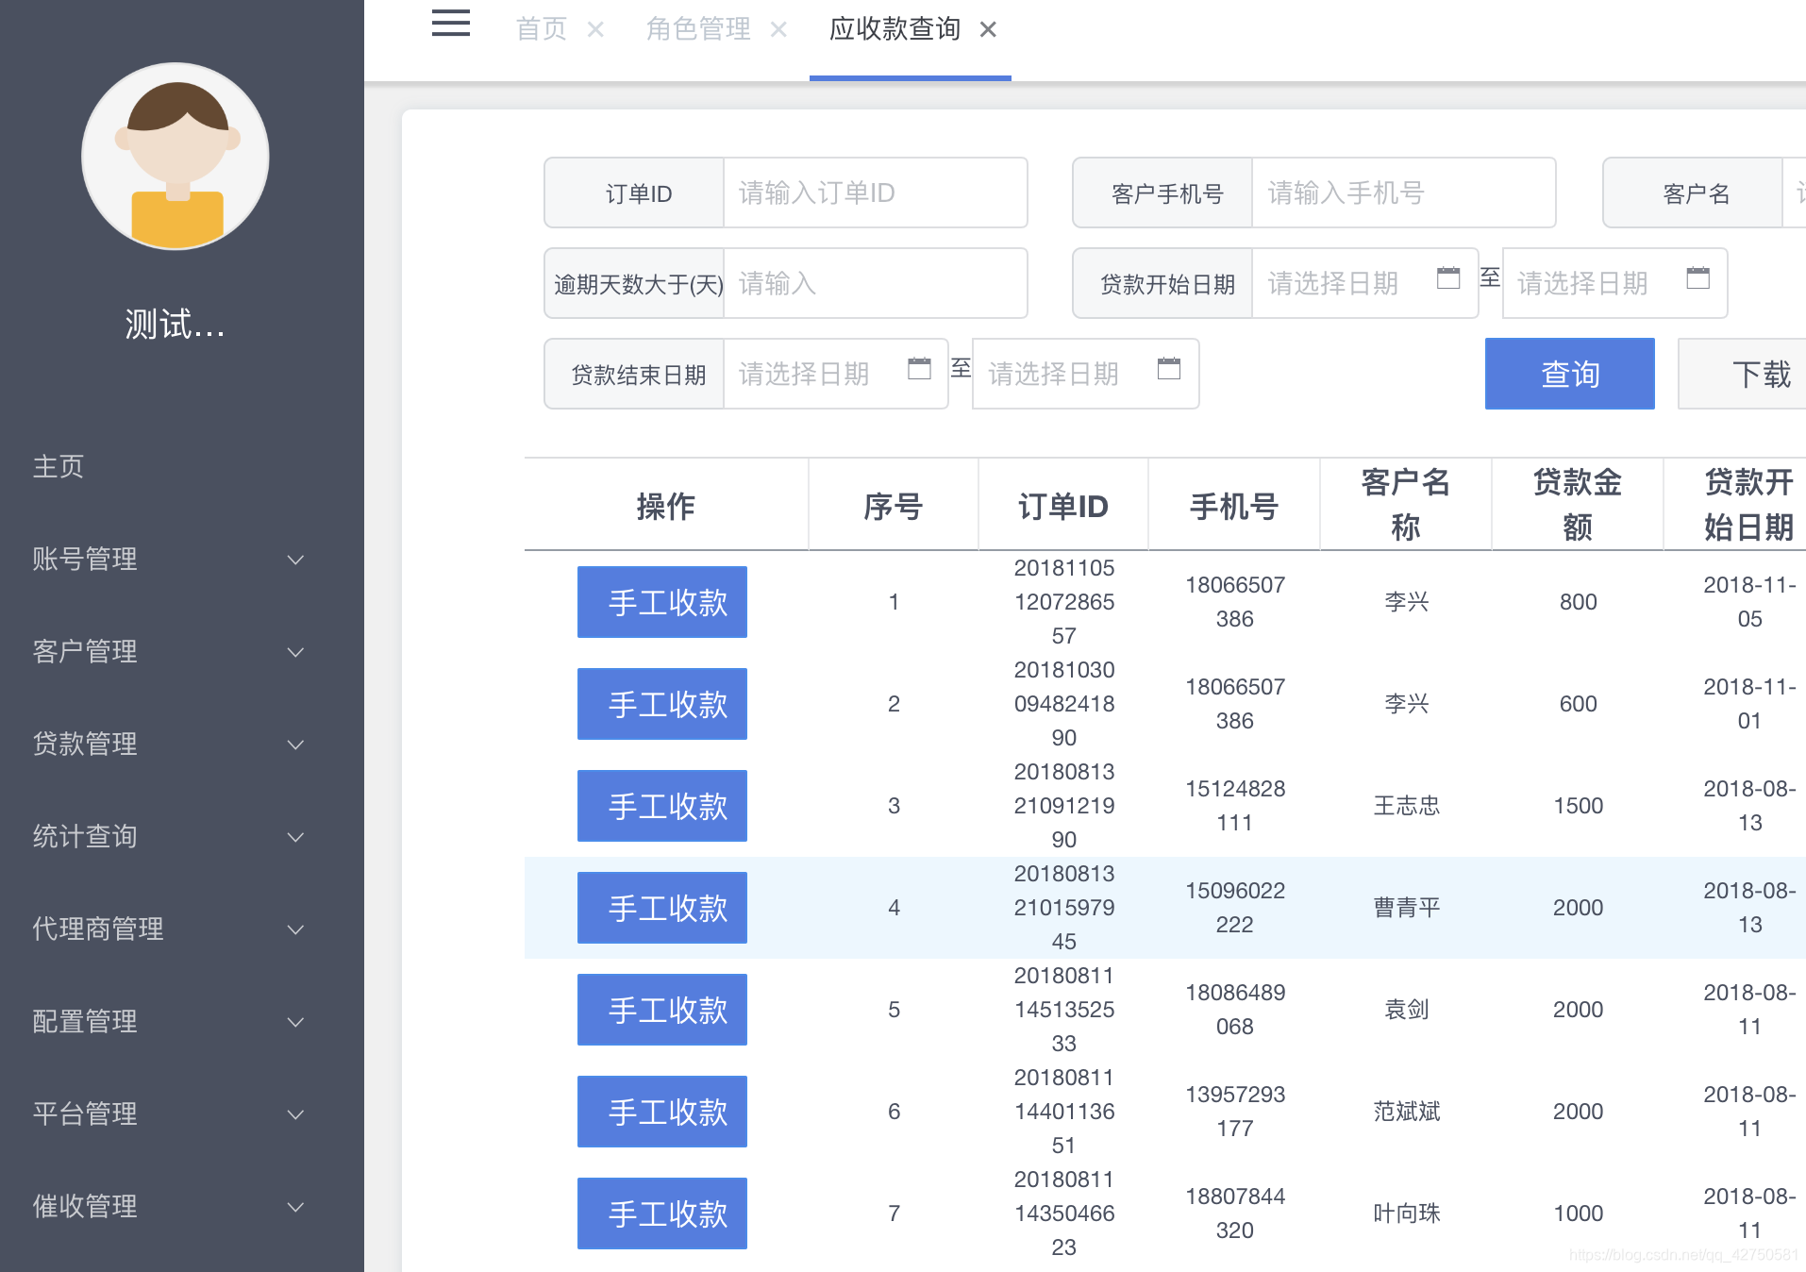Select order ID 2018081114401136 51 cell
The height and width of the screenshot is (1272, 1806).
1064,1112
